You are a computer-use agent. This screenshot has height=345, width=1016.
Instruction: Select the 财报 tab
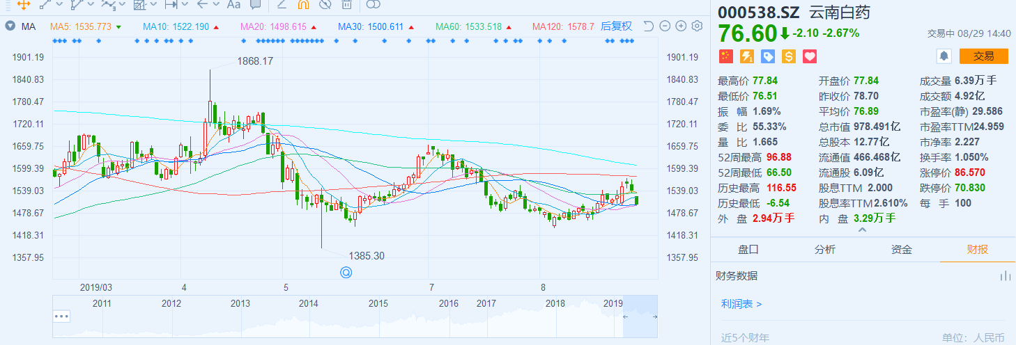(x=978, y=250)
